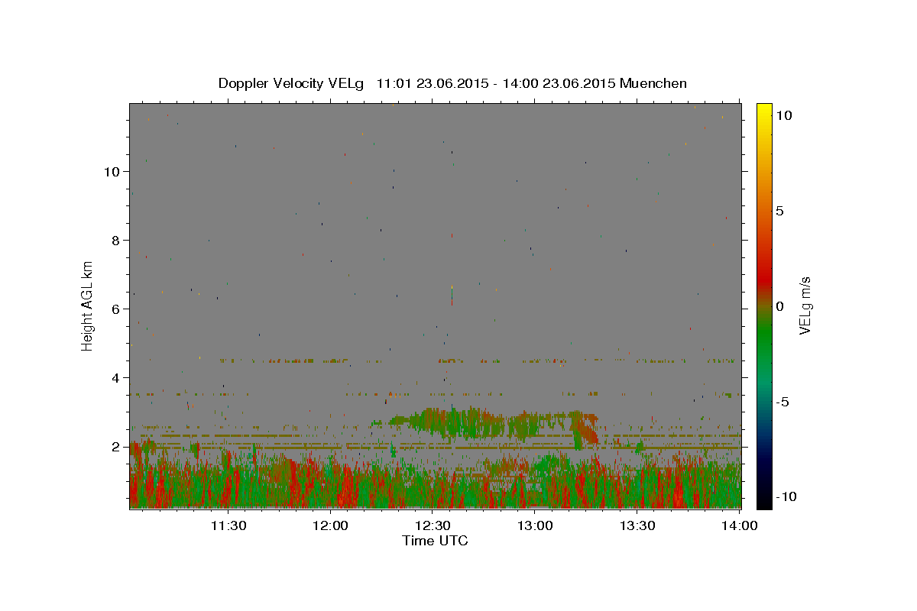Click the 'Height AGL km' axis label
Image resolution: width=917 pixels, height=611 pixels.
tap(88, 305)
